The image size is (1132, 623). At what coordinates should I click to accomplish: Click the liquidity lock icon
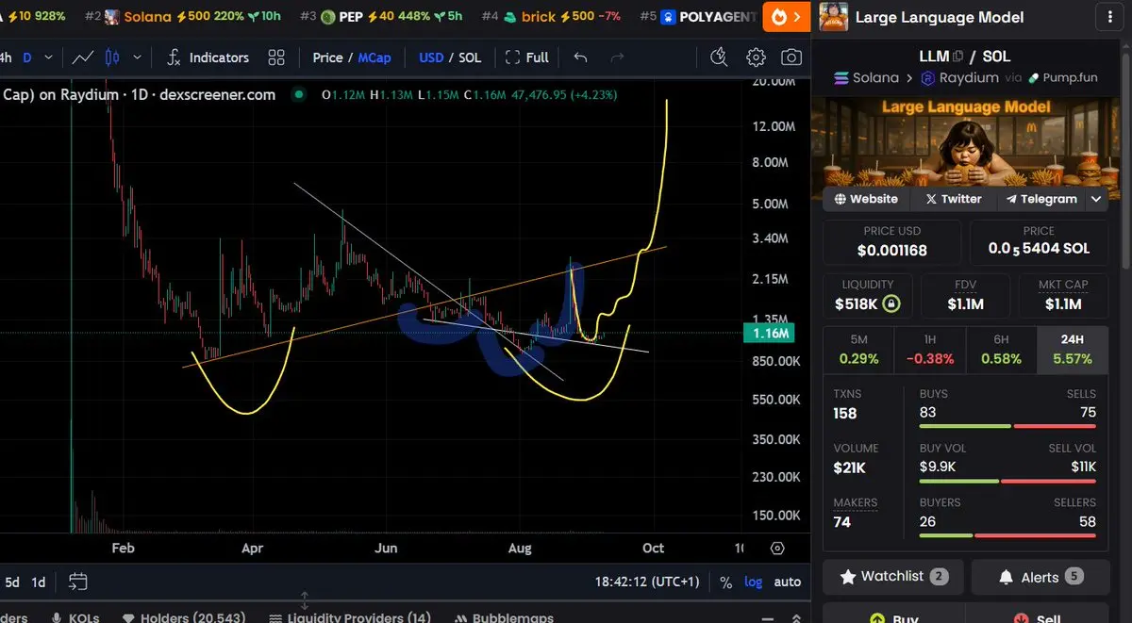click(891, 303)
